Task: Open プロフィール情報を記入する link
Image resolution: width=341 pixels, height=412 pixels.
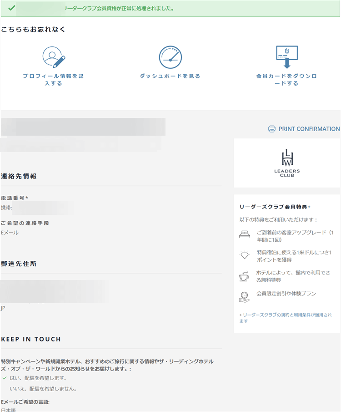Action: tap(53, 80)
